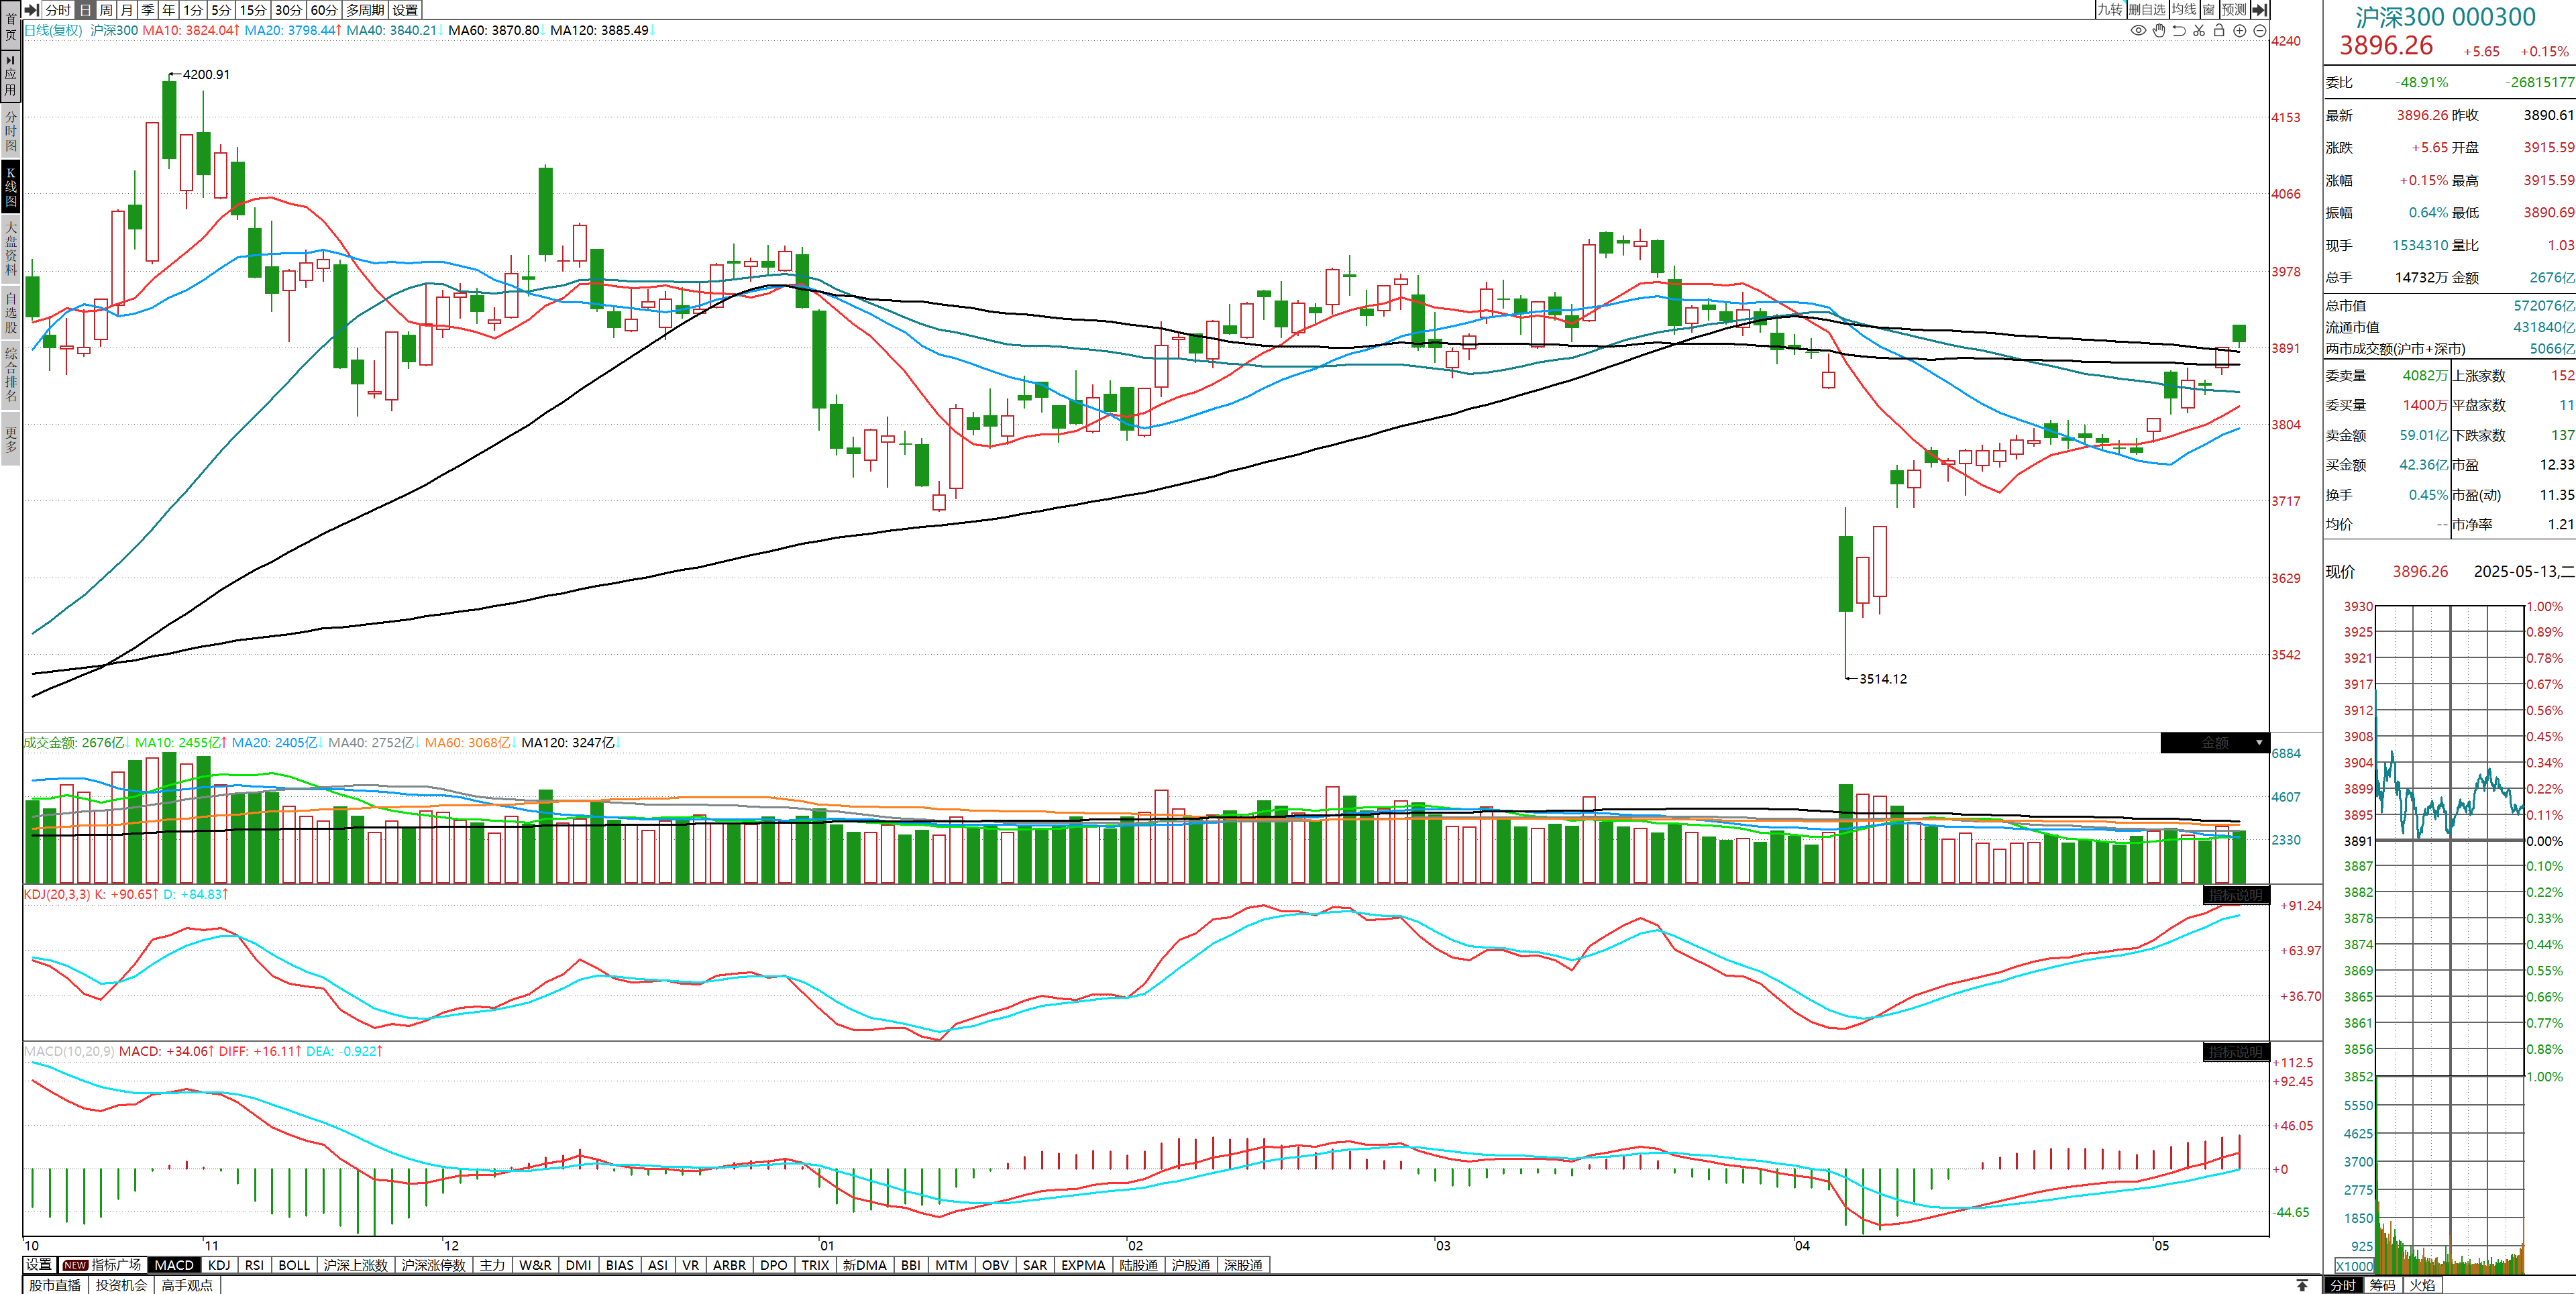
Task: Switch to 15分 minute chart
Action: [x=254, y=9]
